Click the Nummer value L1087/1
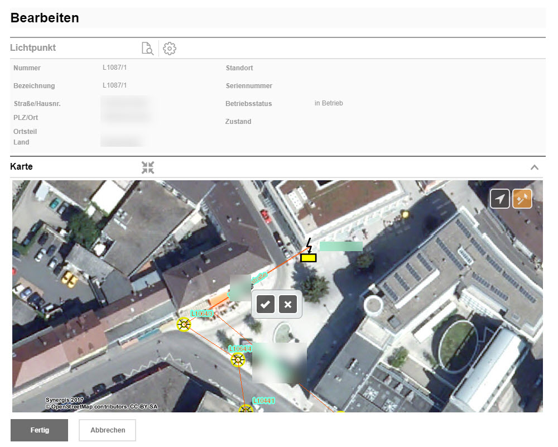 [114, 68]
